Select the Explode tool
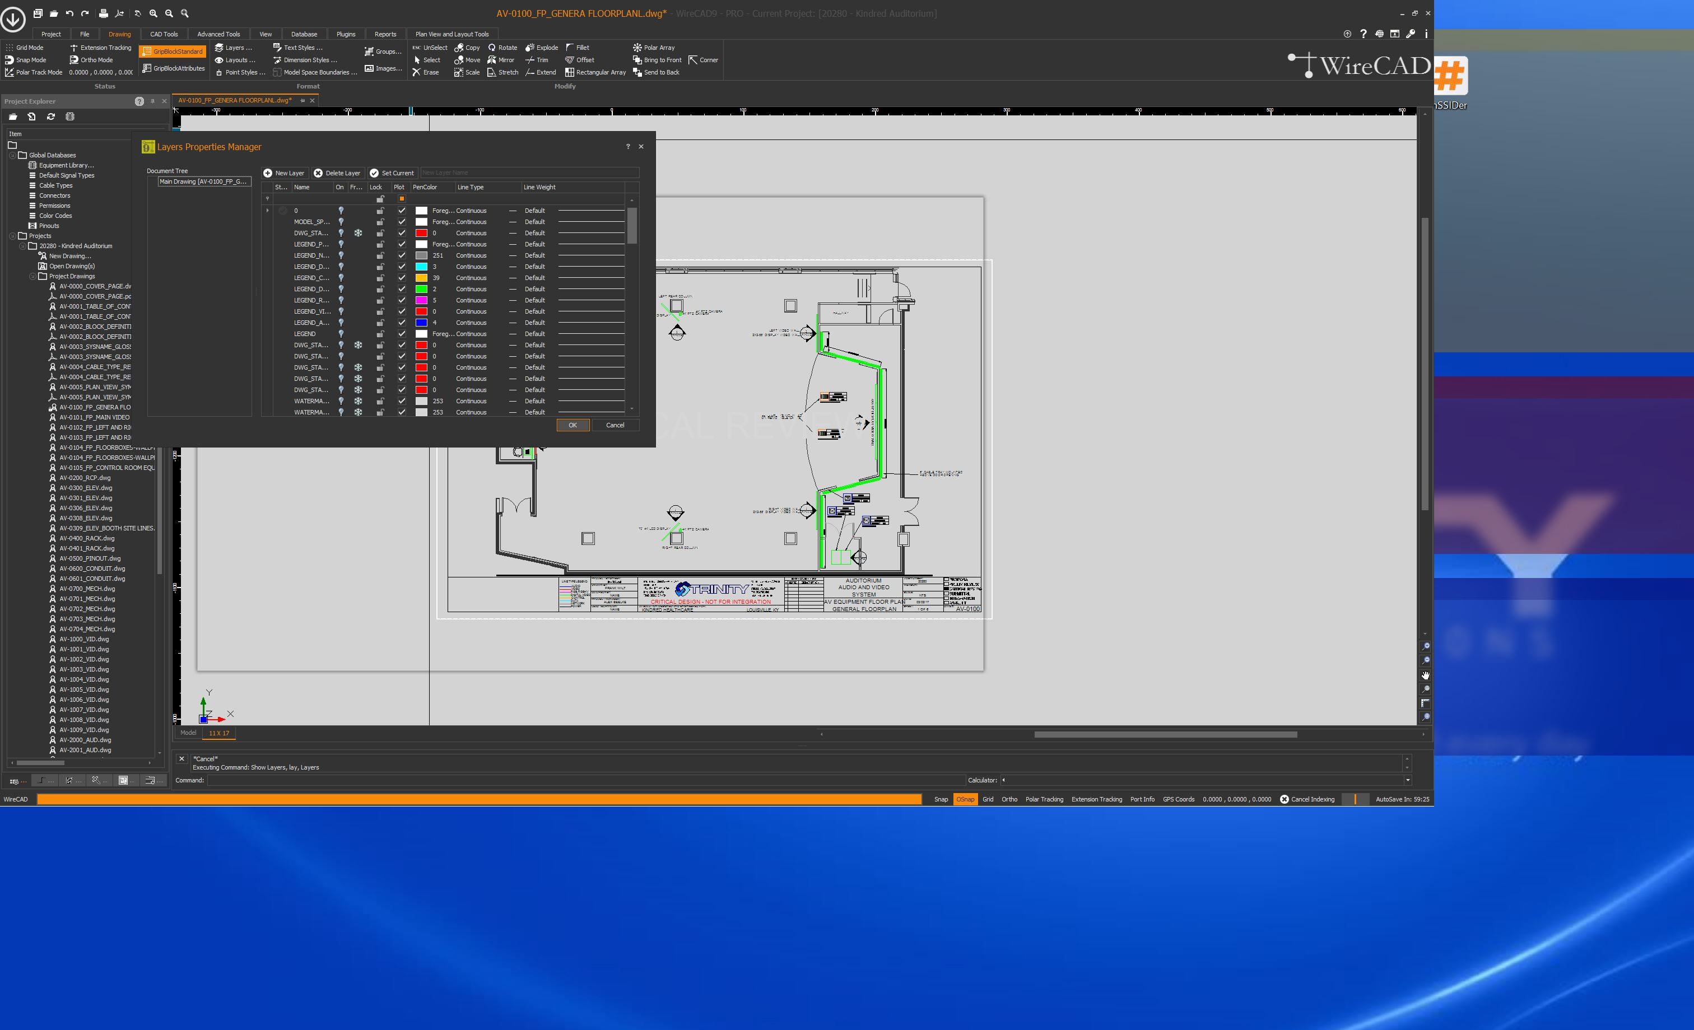 coord(541,48)
